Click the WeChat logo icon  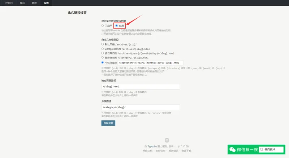tap(232, 149)
